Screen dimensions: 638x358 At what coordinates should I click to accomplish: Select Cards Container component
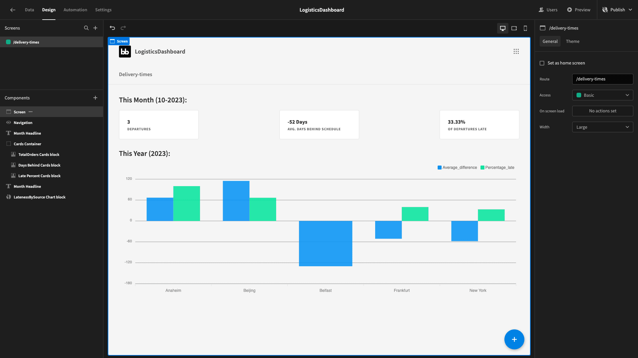pos(52,144)
